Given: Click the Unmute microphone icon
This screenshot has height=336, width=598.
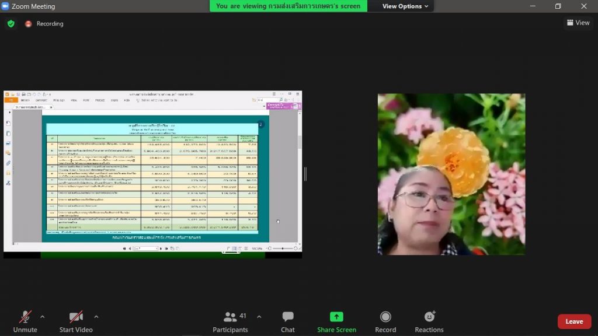Looking at the screenshot, I should (x=25, y=317).
